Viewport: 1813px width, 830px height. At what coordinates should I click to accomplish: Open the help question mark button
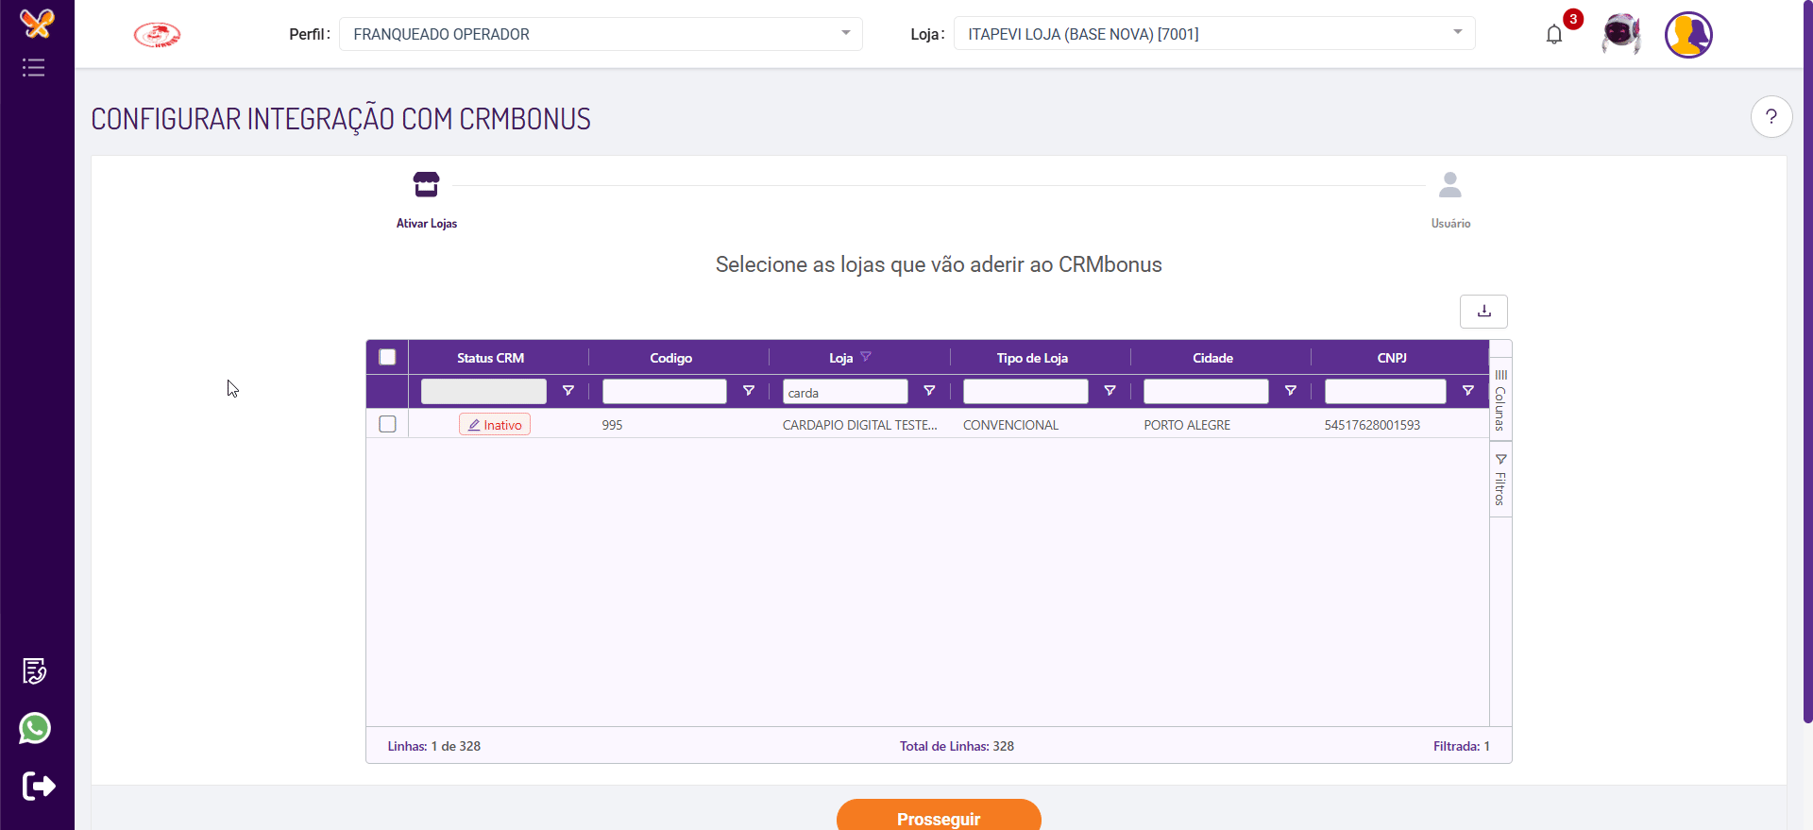pos(1771,117)
